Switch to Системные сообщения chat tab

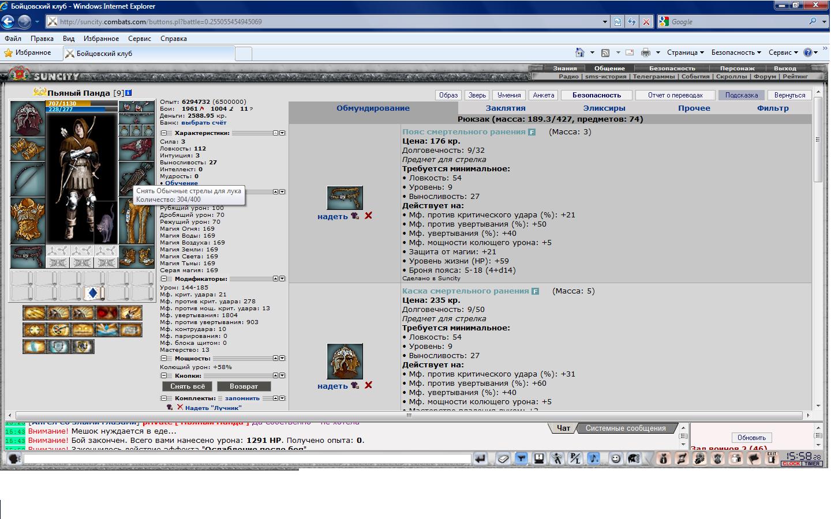click(x=626, y=428)
